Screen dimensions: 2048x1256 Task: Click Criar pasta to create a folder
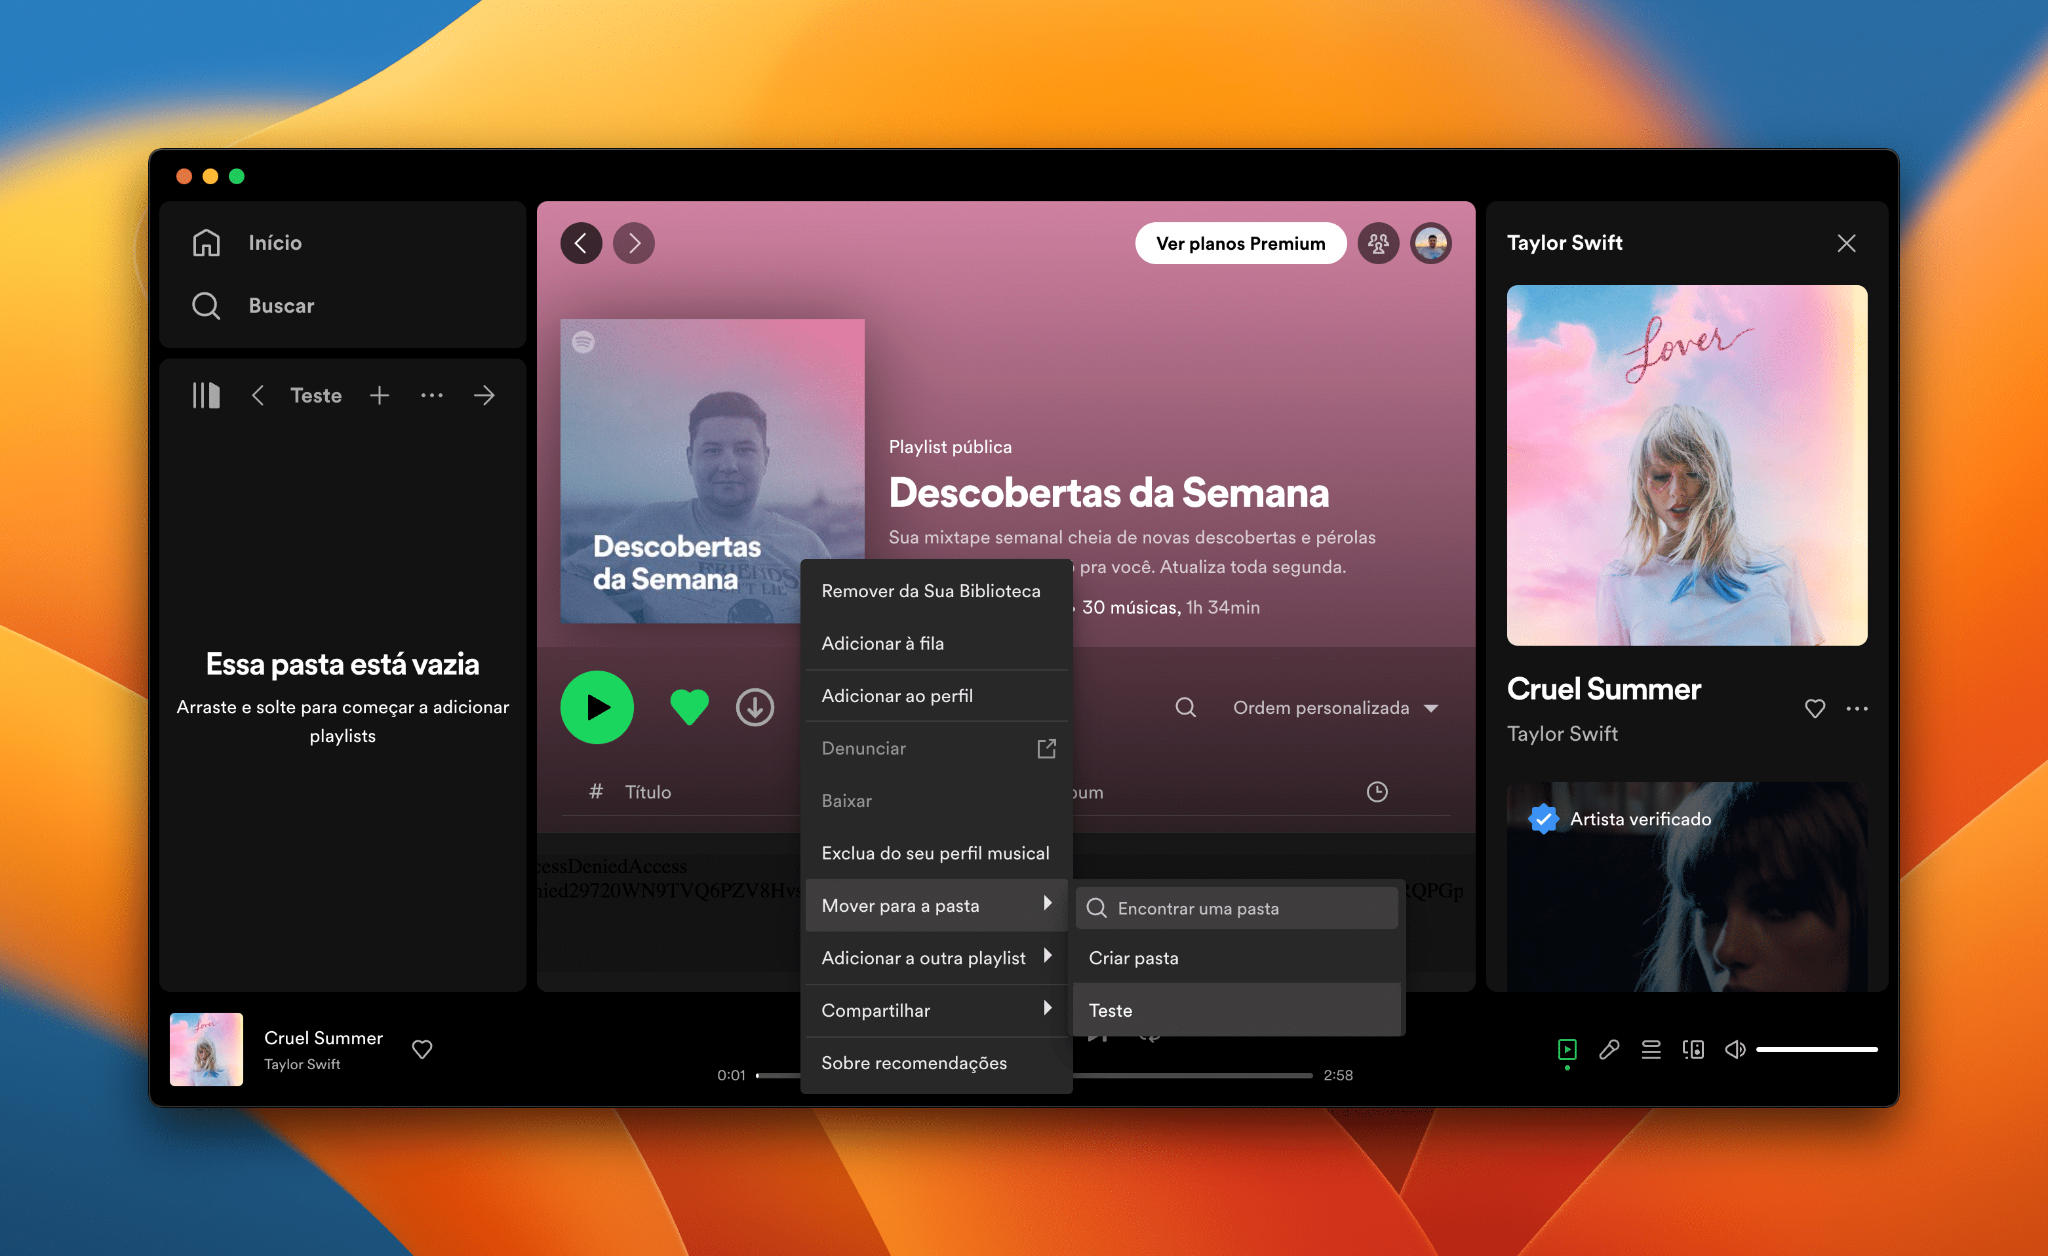tap(1133, 958)
